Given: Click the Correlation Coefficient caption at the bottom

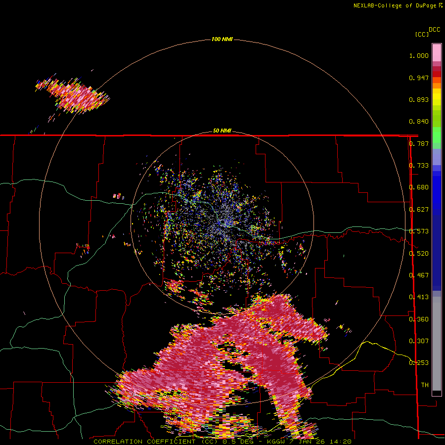Looking at the screenshot, I should point(222,442).
